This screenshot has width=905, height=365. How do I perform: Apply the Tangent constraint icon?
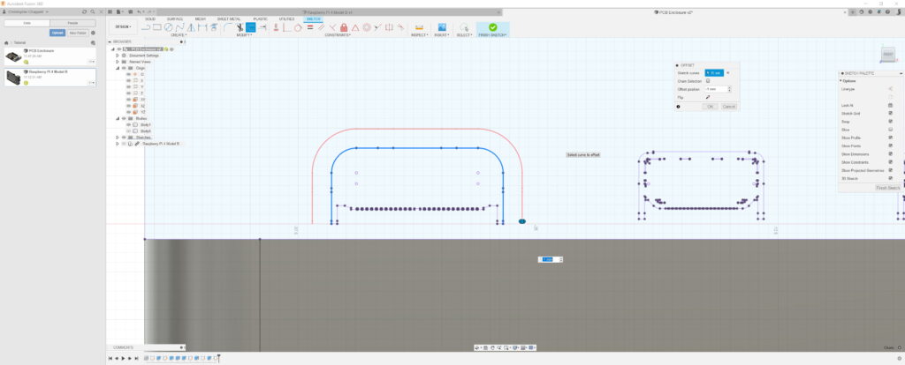[x=298, y=27]
